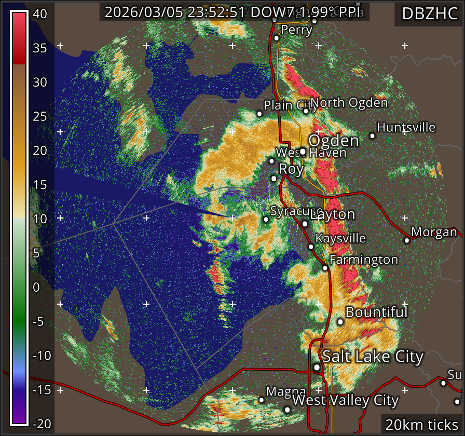This screenshot has height=436, width=465.
Task: Select the Plain City marker dot
Action: tap(259, 114)
